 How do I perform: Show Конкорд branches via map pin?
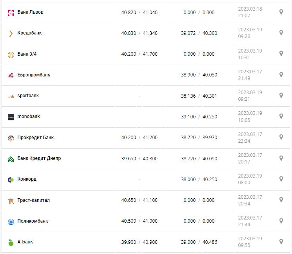(281, 179)
